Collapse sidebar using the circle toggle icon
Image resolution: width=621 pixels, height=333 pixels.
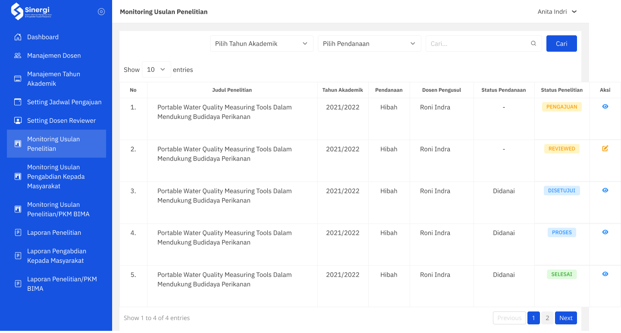[x=101, y=12]
